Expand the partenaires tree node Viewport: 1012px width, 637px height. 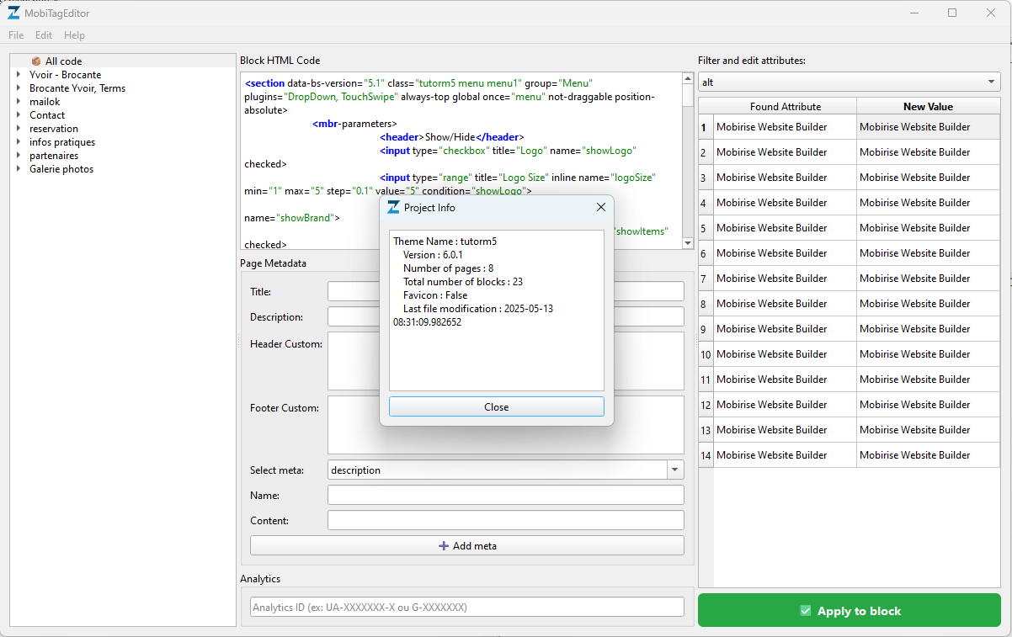click(19, 156)
